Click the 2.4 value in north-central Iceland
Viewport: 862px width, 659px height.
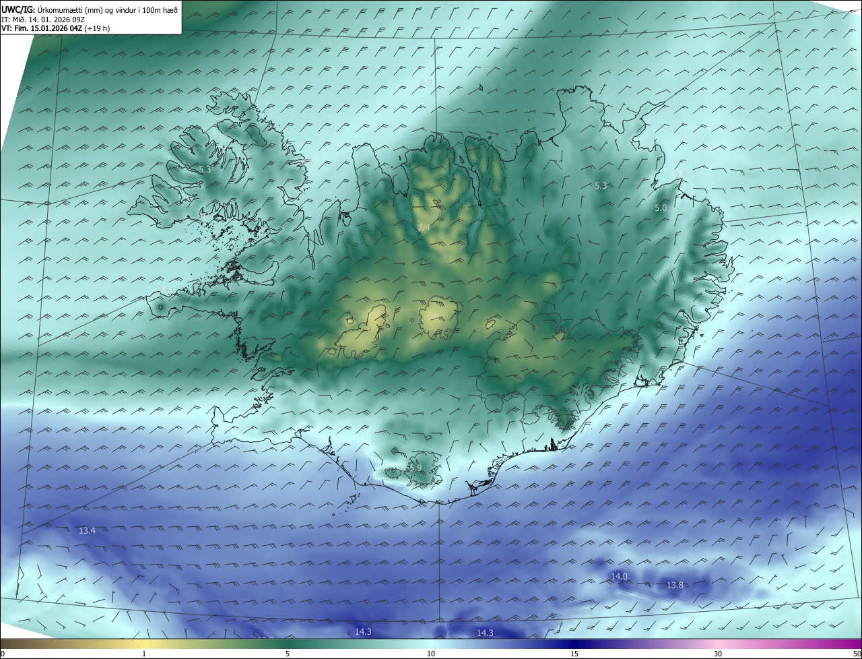(424, 228)
